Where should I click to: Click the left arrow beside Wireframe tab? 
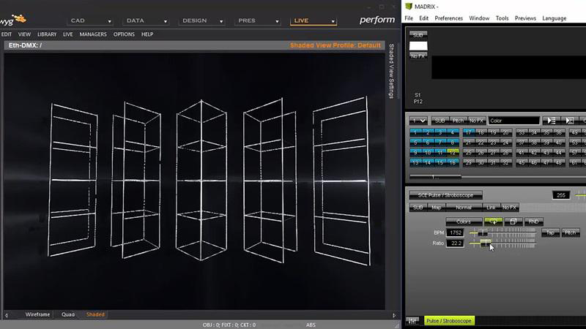(x=7, y=315)
